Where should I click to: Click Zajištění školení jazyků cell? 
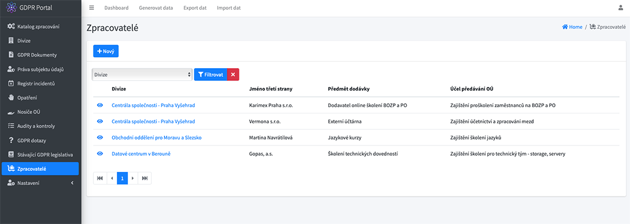tap(476, 137)
